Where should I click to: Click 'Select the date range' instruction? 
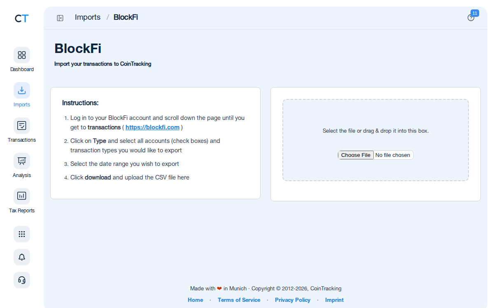(x=125, y=164)
